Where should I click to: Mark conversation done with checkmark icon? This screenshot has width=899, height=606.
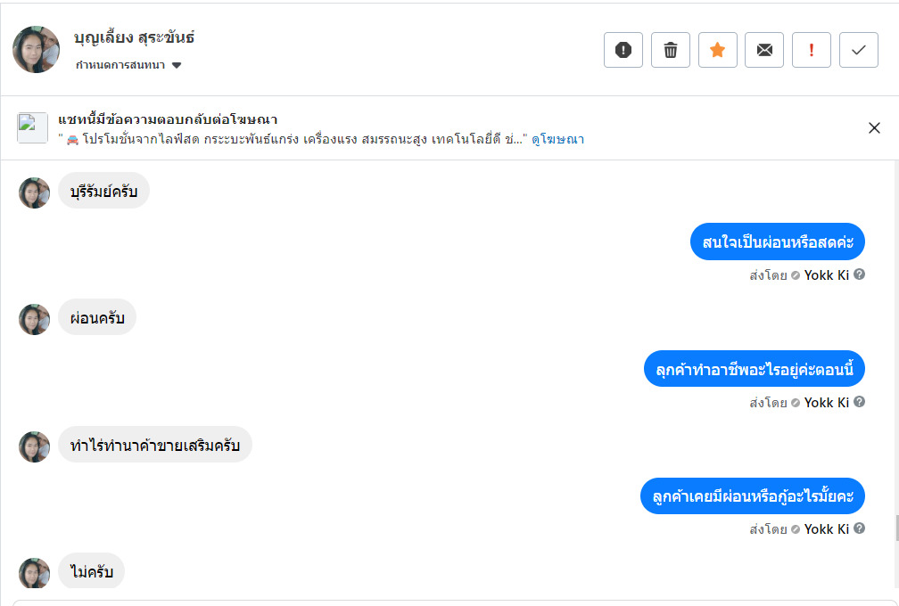858,50
